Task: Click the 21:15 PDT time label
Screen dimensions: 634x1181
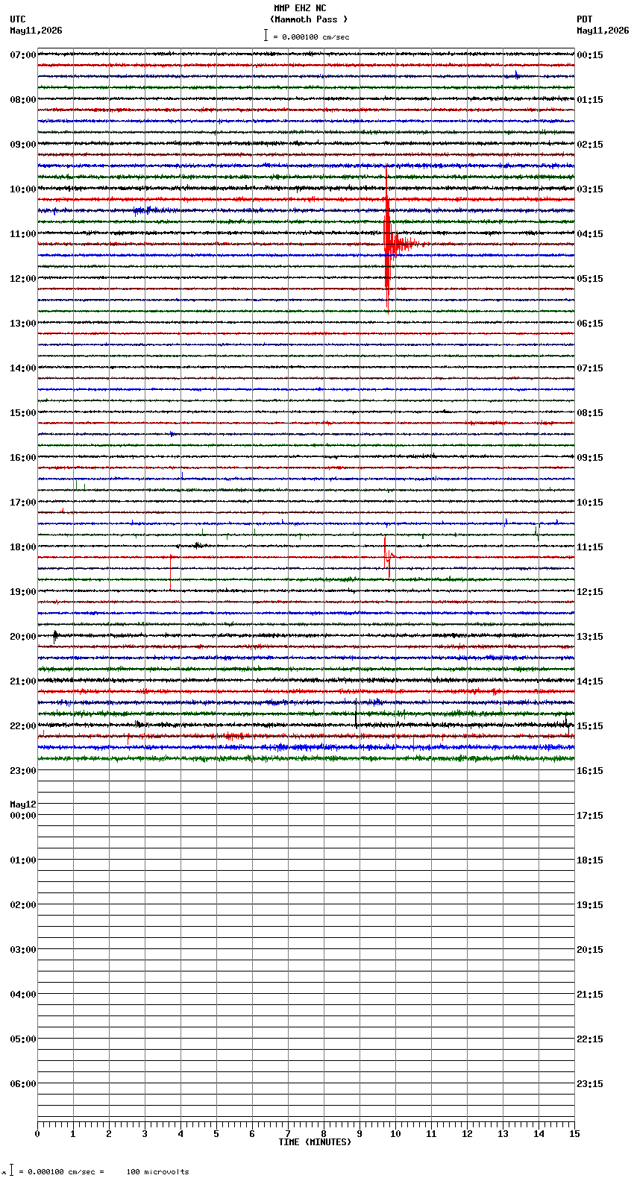Action: [590, 995]
